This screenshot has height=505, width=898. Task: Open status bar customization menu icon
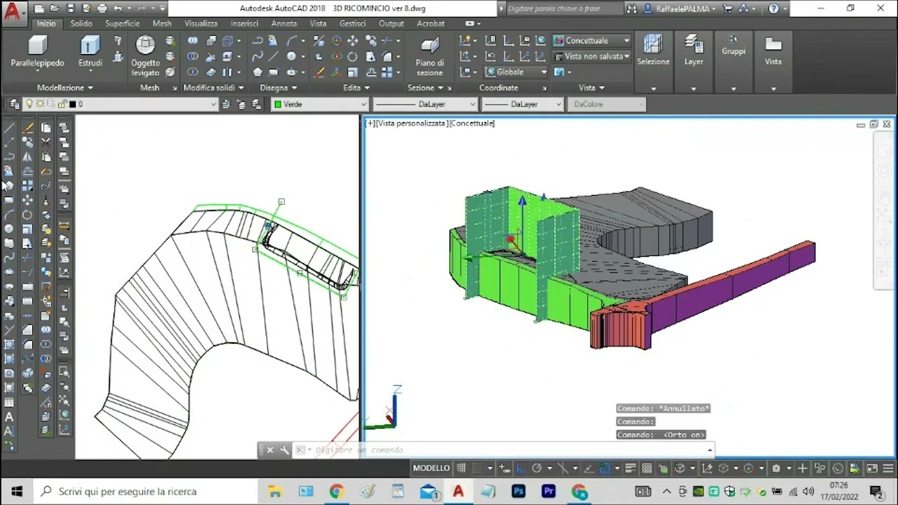click(x=888, y=468)
